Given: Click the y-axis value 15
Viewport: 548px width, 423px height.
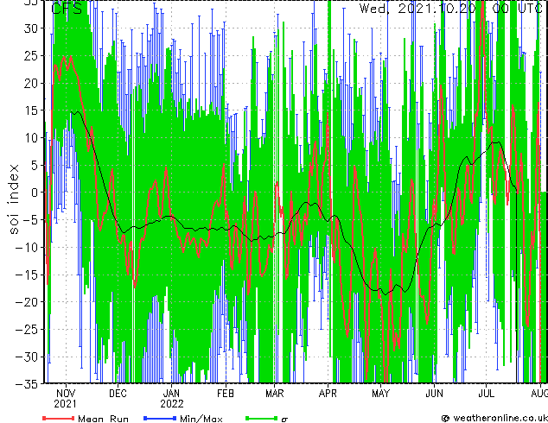Looking at the screenshot, I should (x=31, y=110).
